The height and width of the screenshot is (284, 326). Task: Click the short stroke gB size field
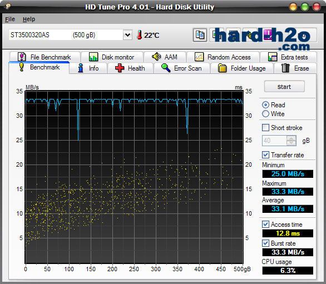coord(274,141)
